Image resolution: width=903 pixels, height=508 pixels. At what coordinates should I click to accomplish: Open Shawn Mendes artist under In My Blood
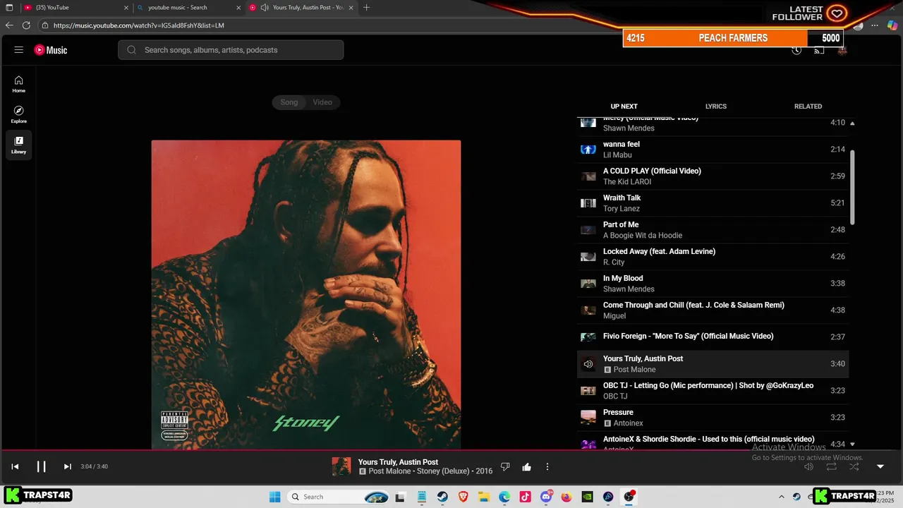[629, 289]
